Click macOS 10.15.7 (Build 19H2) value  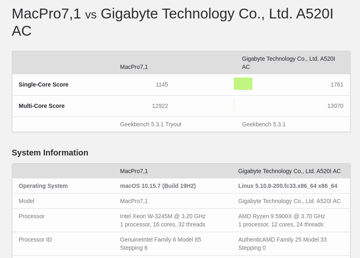pos(158,186)
